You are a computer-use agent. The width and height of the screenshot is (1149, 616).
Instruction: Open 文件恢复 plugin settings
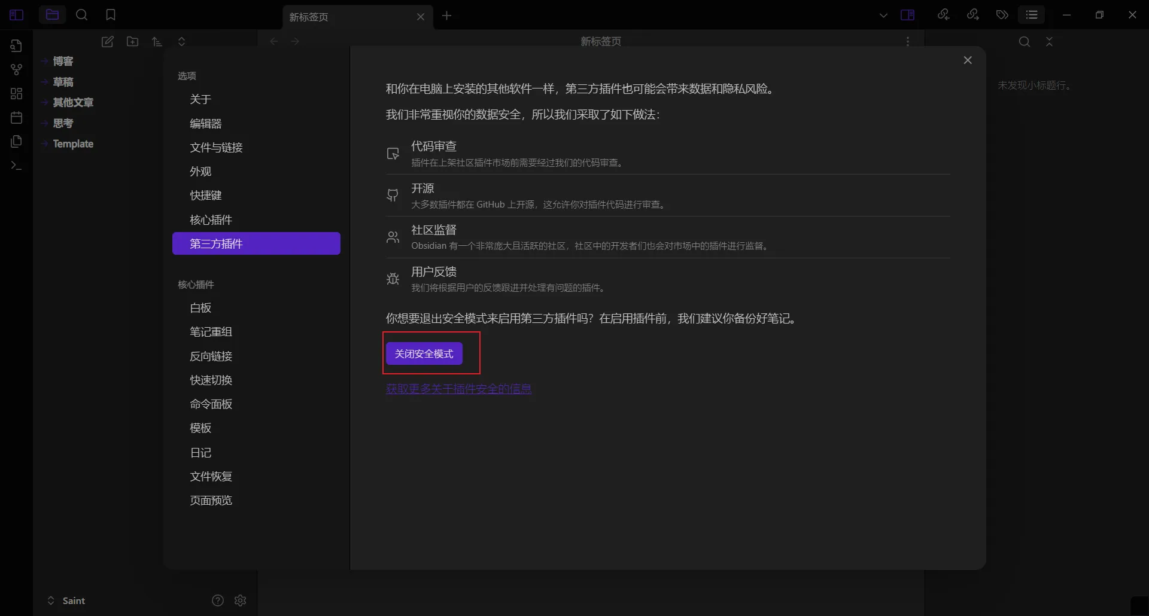(x=256, y=477)
